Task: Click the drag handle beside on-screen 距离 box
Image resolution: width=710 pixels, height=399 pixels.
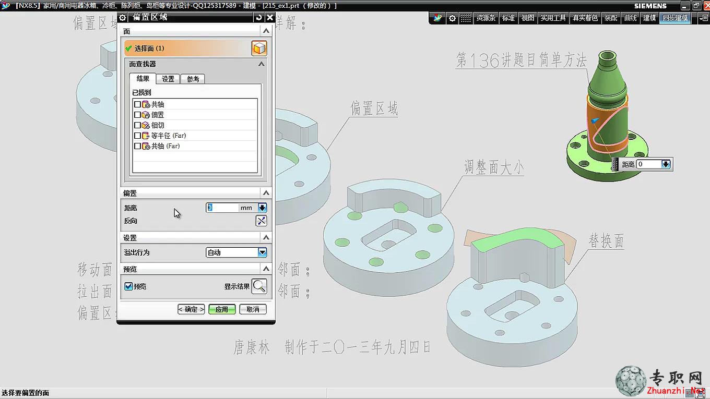Action: point(616,164)
